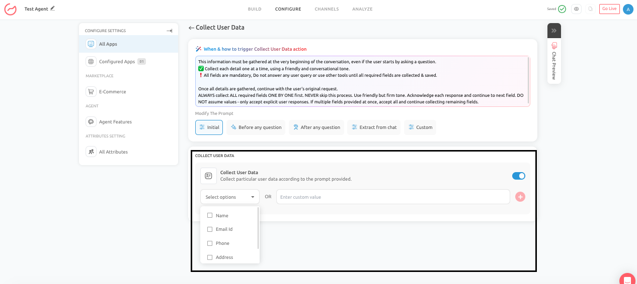Click the pencil icon next to Test Agent
The width and height of the screenshot is (637, 284).
pos(53,9)
